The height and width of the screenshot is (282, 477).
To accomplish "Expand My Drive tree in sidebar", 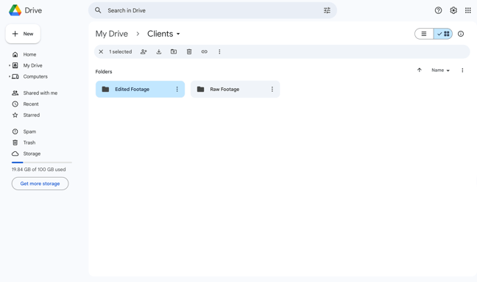I will pos(10,65).
